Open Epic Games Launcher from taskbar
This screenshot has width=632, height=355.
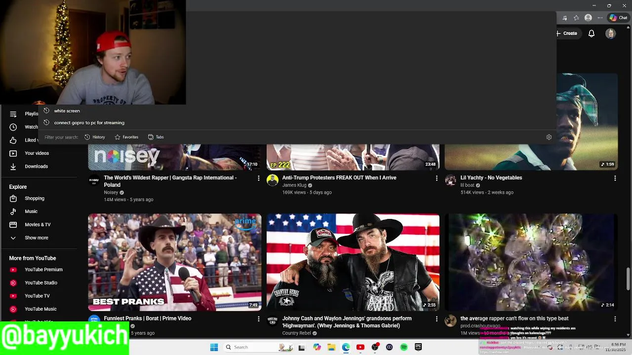tap(418, 347)
